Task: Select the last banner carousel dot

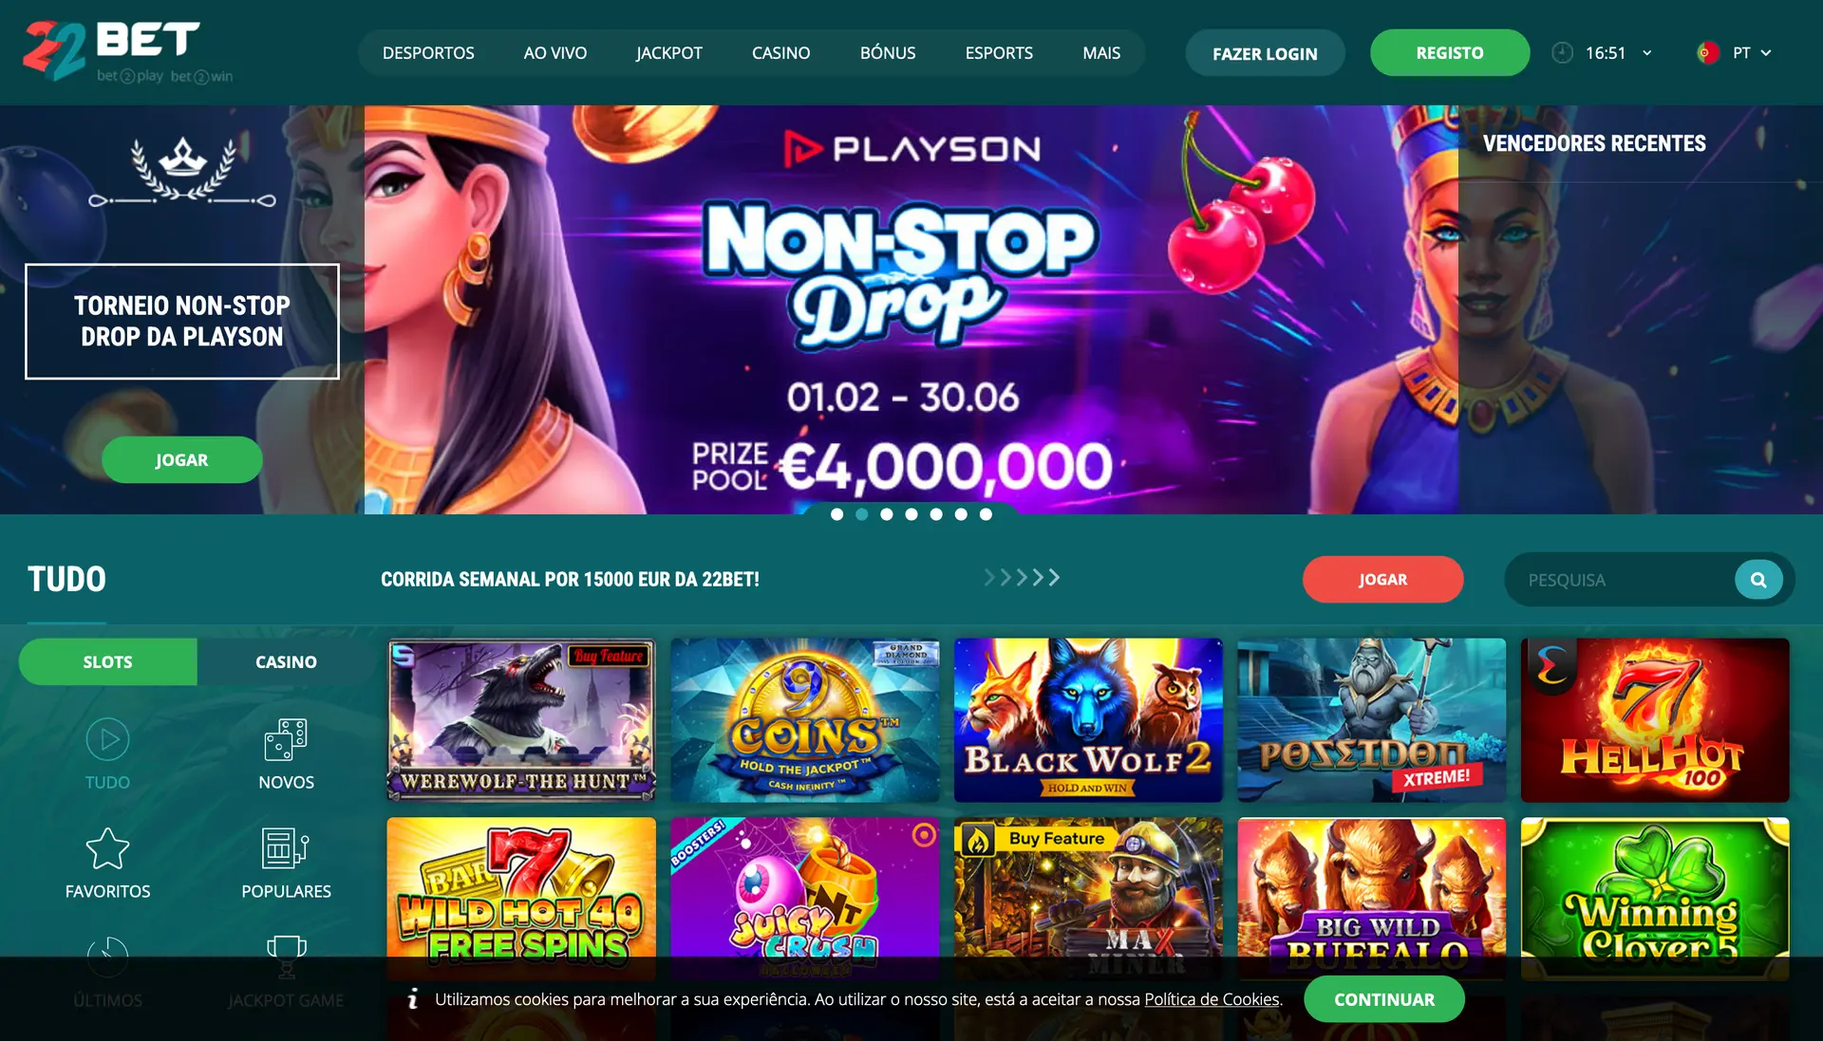Action: 986,514
